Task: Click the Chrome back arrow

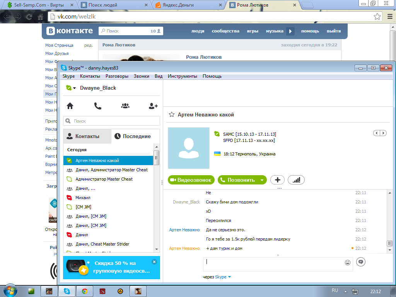Action: [7, 17]
